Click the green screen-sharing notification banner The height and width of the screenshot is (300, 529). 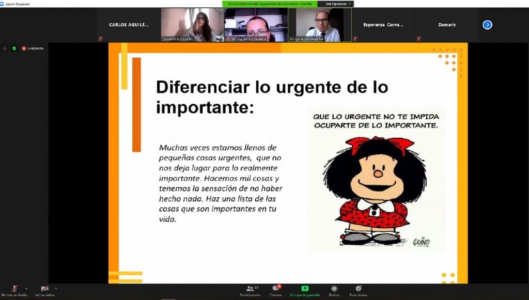270,4
